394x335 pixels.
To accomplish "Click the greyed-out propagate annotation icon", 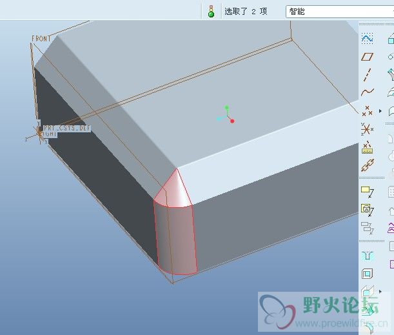I will click(368, 228).
